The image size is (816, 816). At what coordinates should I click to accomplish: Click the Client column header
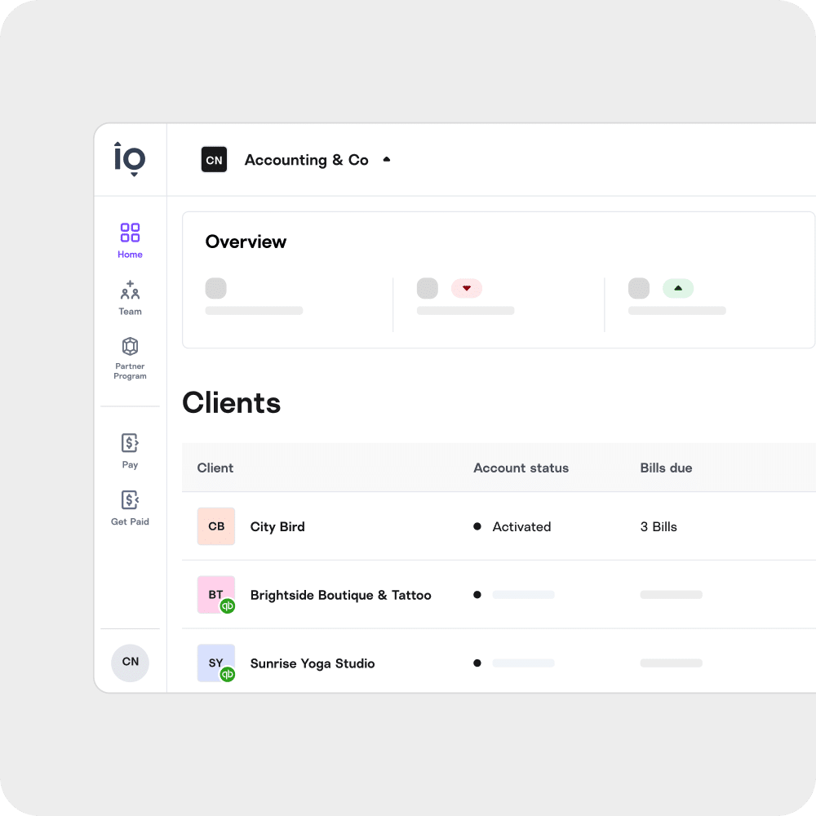tap(215, 468)
